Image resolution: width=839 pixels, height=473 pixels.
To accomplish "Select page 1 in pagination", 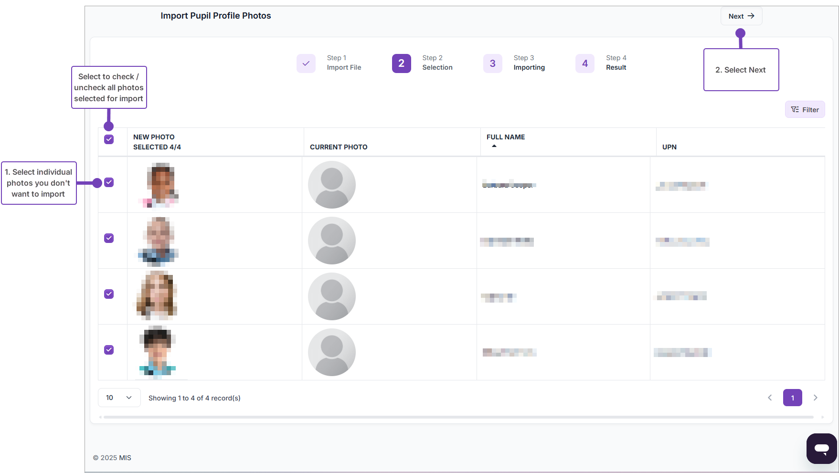I will pyautogui.click(x=792, y=398).
